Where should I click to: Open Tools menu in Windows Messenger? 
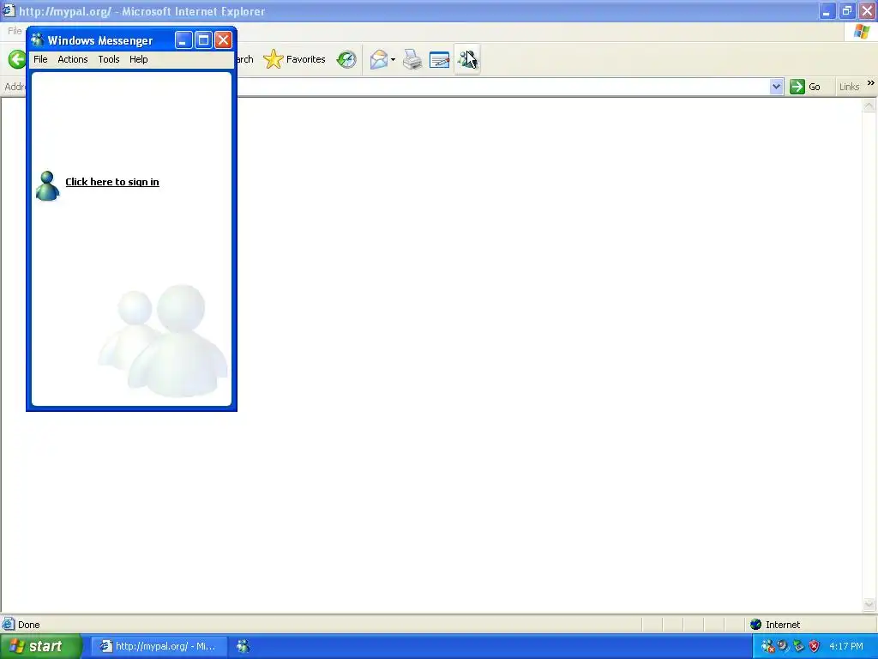click(109, 59)
